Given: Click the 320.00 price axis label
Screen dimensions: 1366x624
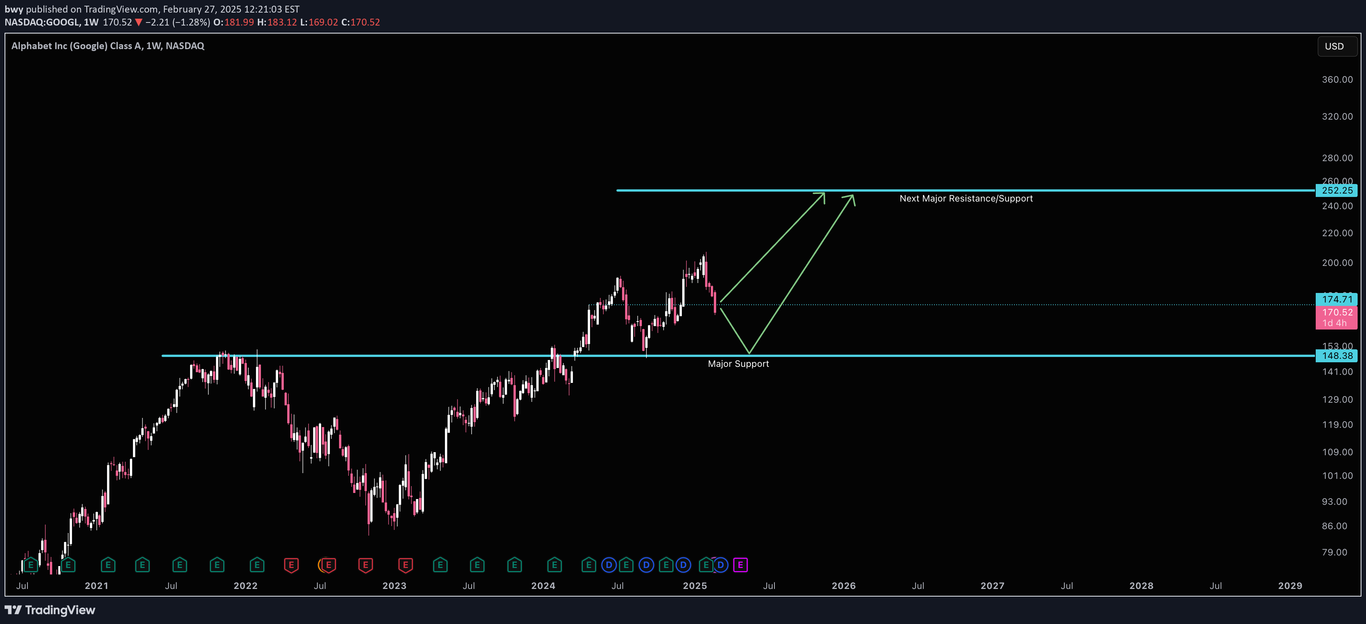Looking at the screenshot, I should 1337,117.
